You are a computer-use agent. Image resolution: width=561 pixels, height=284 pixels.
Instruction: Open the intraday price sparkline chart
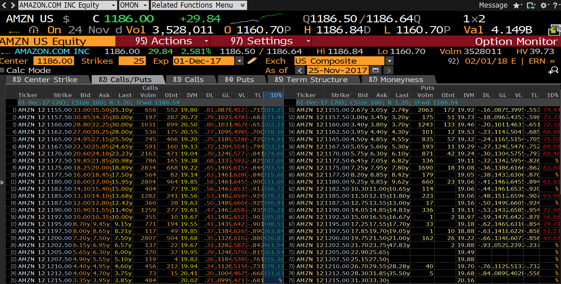pyautogui.click(x=256, y=19)
